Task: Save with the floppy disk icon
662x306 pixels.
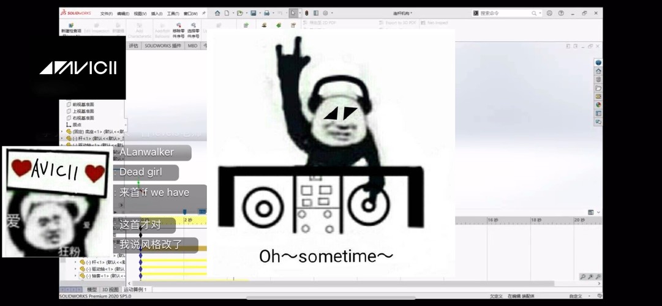Action: pos(254,13)
